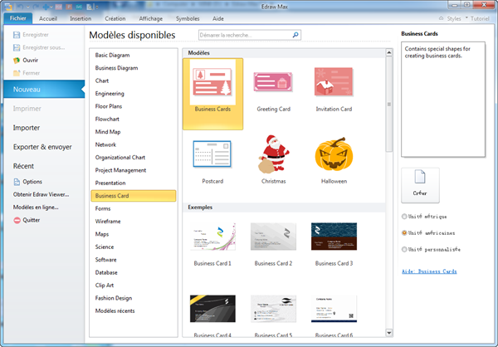Viewport: 498px width, 347px height.
Task: Select the Unité américaines radio button
Action: 404,232
